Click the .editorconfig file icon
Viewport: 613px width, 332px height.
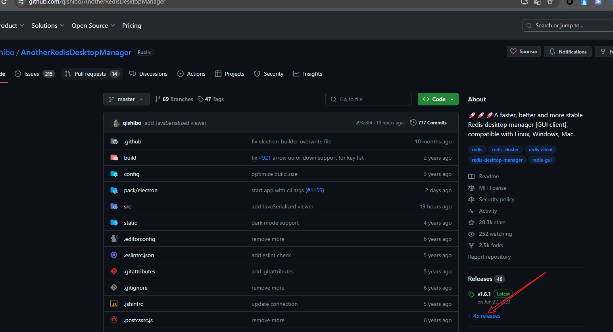pyautogui.click(x=114, y=239)
